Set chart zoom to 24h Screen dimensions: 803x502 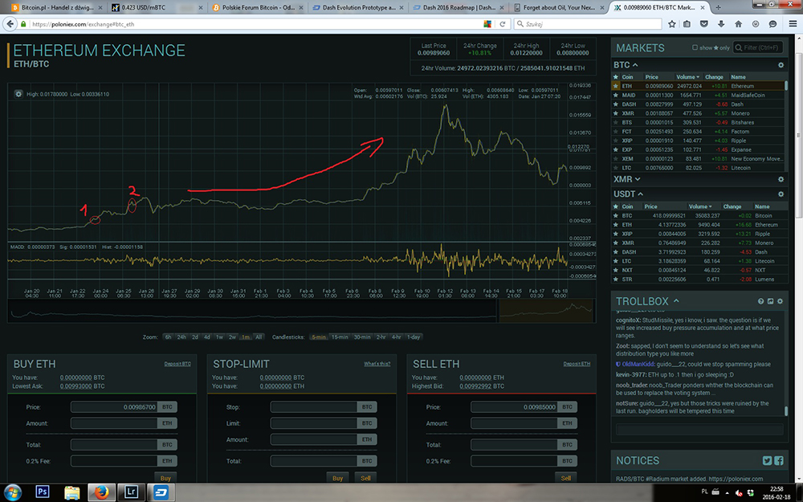tap(181, 337)
